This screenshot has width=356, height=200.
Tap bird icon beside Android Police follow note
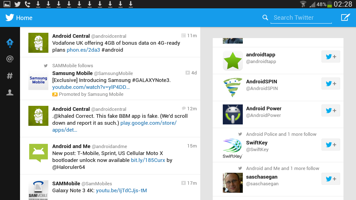[x=240, y=134]
